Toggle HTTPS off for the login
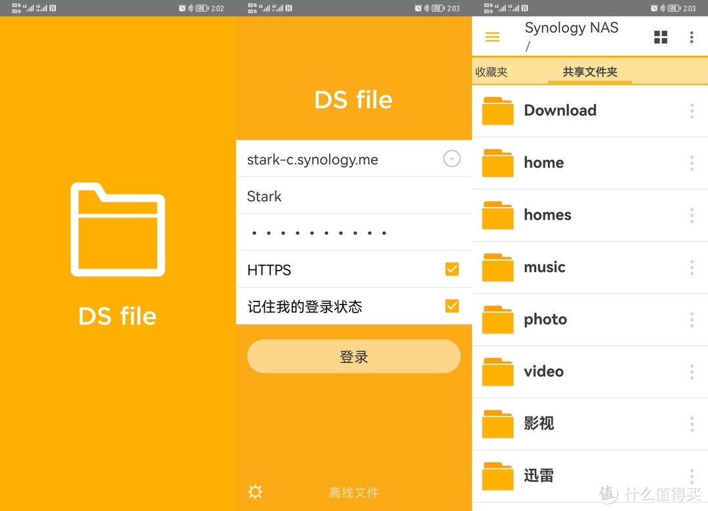The image size is (708, 511). click(x=451, y=269)
